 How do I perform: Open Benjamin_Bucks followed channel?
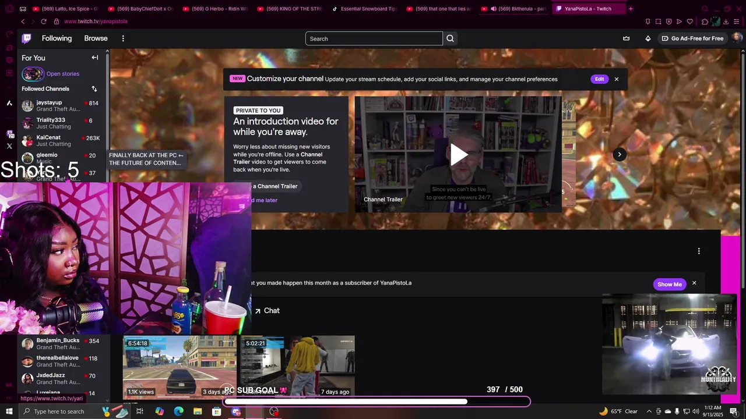click(61, 343)
